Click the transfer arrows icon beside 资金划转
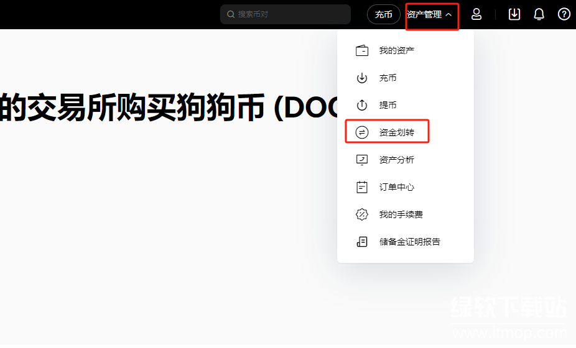 362,132
